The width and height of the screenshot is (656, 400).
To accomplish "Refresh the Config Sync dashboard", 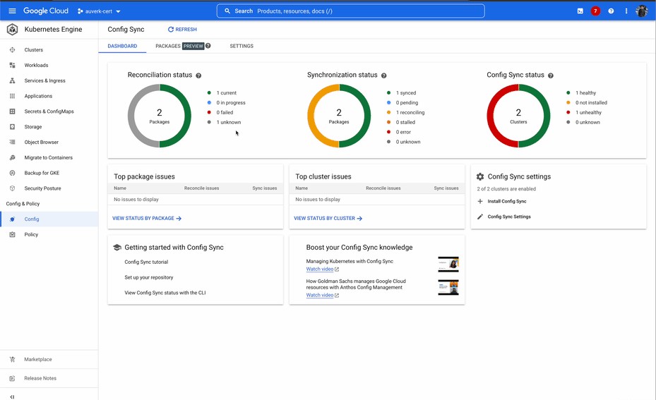I will pyautogui.click(x=182, y=29).
